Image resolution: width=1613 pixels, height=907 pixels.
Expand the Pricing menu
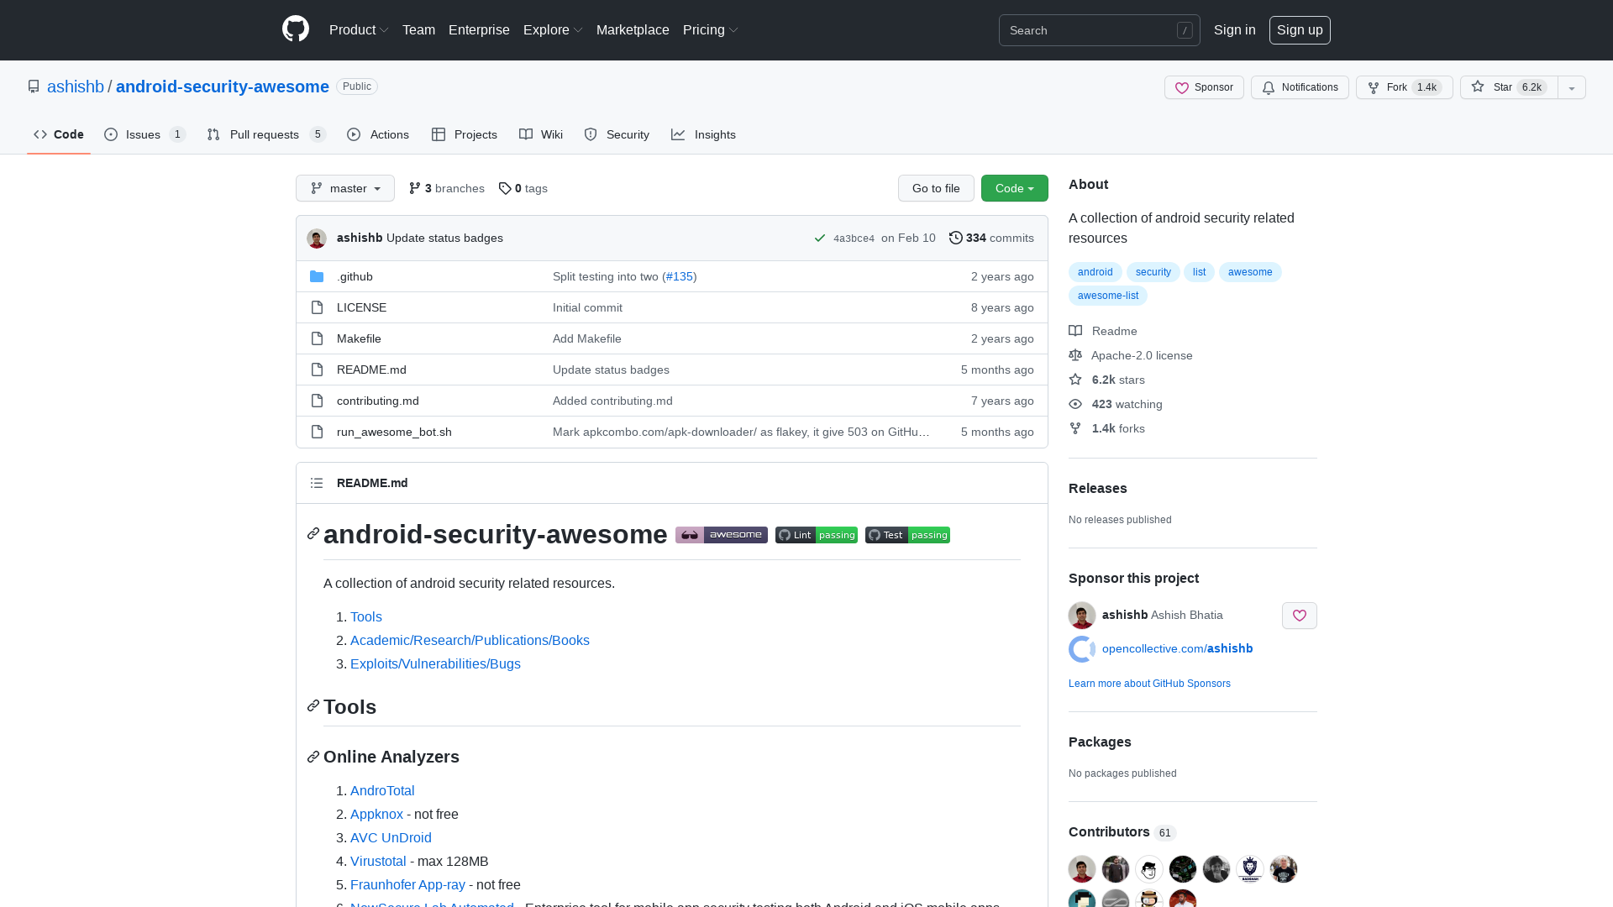(711, 30)
